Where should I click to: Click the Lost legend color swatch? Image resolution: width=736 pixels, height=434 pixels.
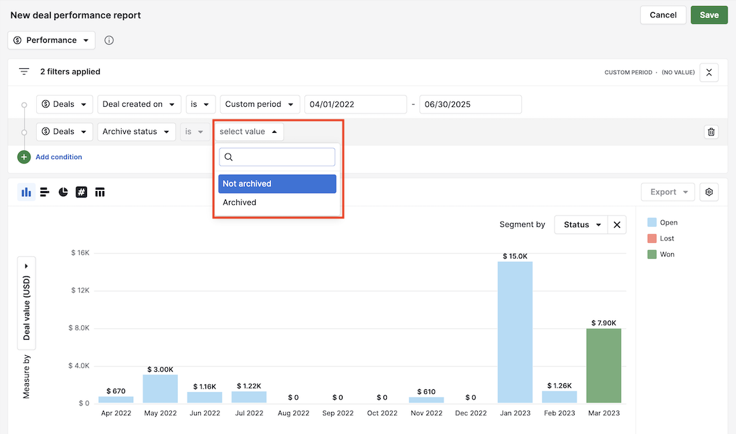point(652,238)
